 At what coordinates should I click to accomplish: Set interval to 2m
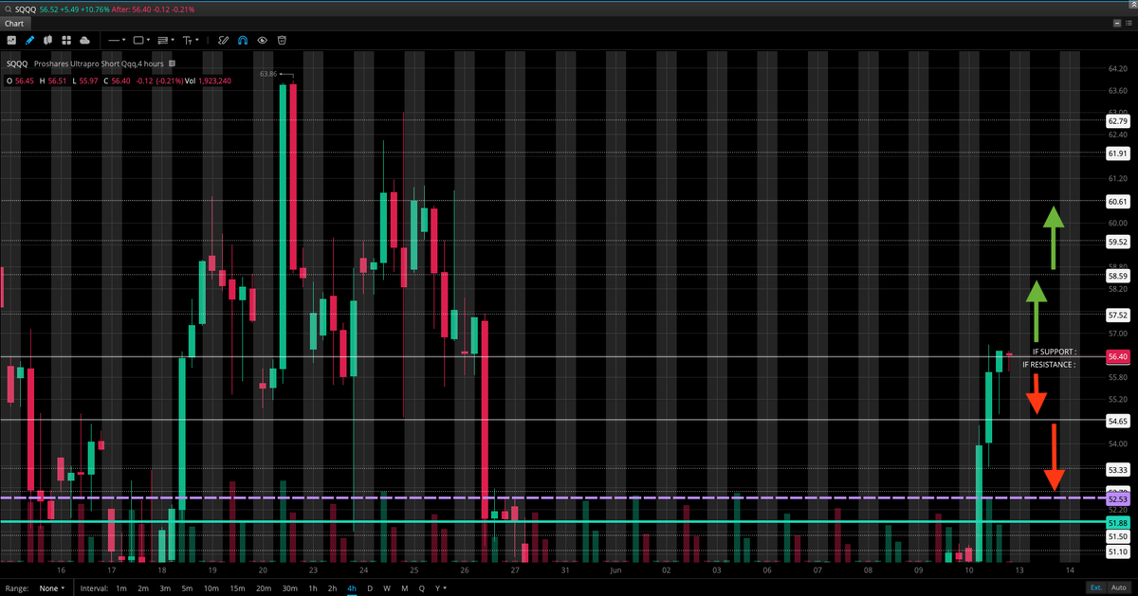143,588
